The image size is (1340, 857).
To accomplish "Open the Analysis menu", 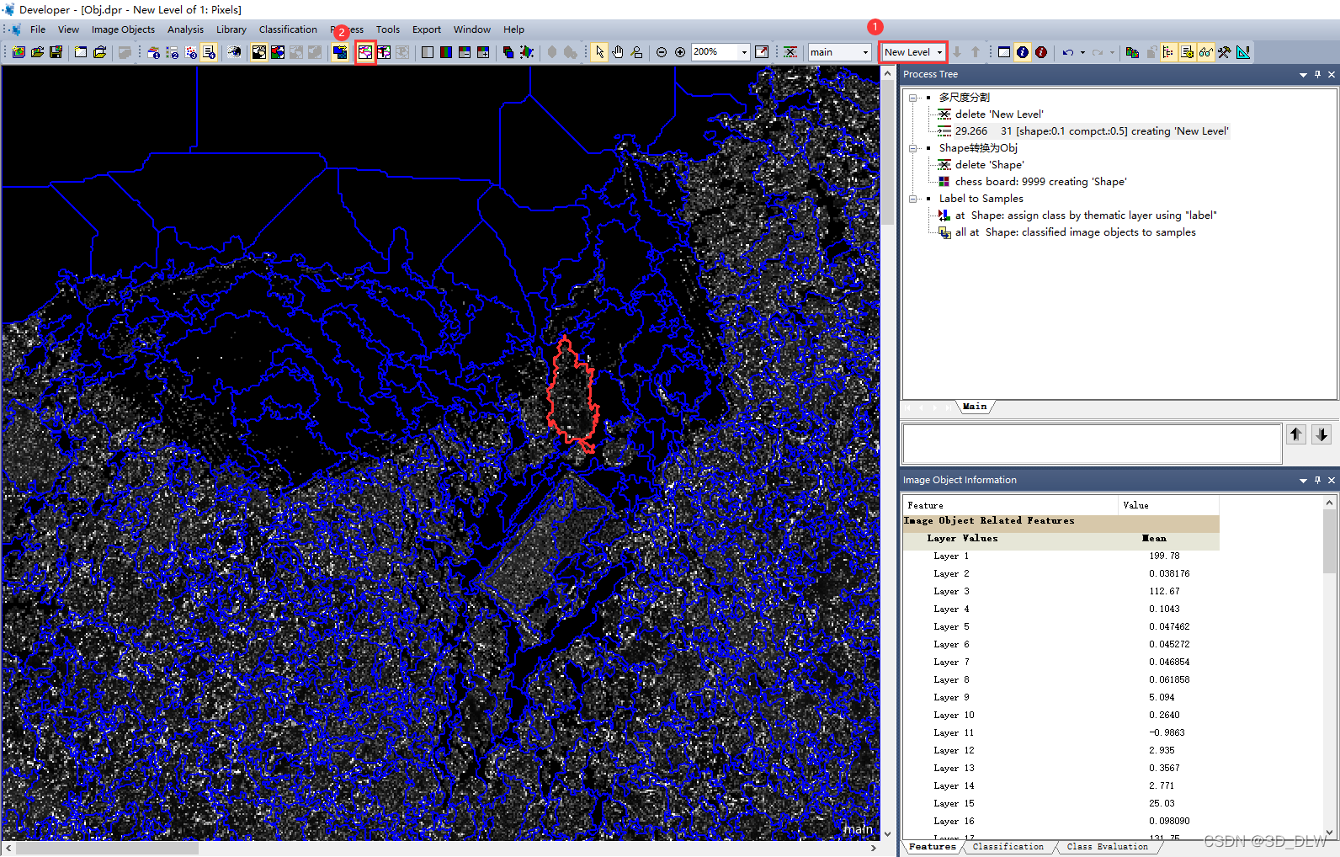I will (185, 29).
